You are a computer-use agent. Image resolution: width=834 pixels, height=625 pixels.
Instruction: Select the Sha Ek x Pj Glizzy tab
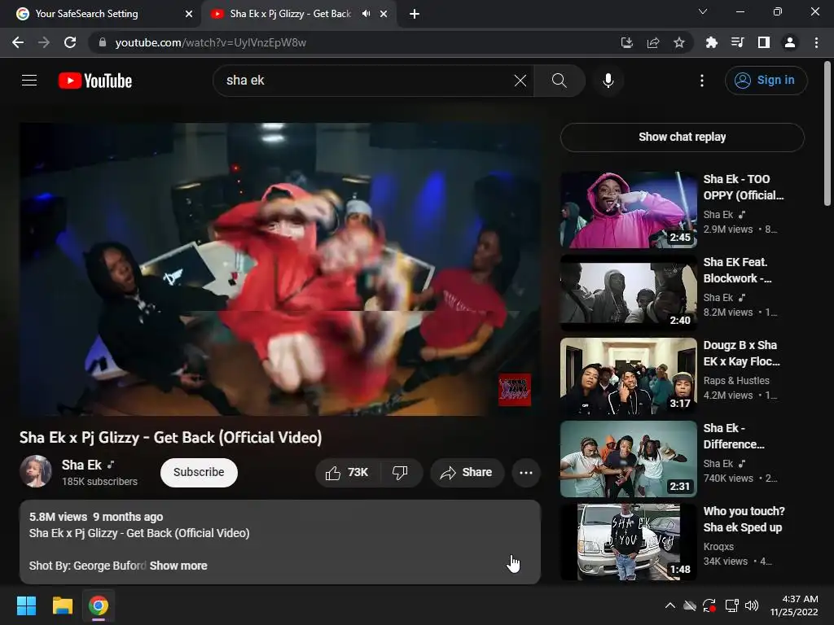[290, 14]
